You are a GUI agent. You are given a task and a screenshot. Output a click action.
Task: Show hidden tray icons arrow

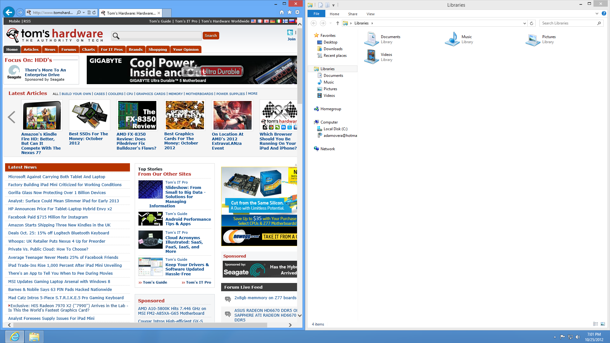point(555,337)
